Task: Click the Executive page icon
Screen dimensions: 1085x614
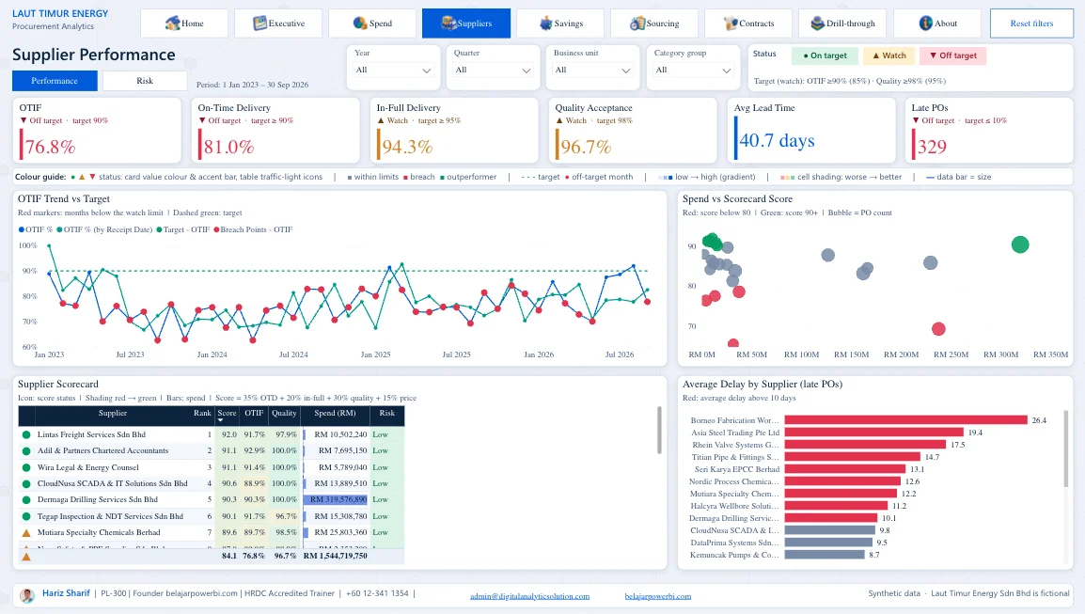Action: [260, 23]
